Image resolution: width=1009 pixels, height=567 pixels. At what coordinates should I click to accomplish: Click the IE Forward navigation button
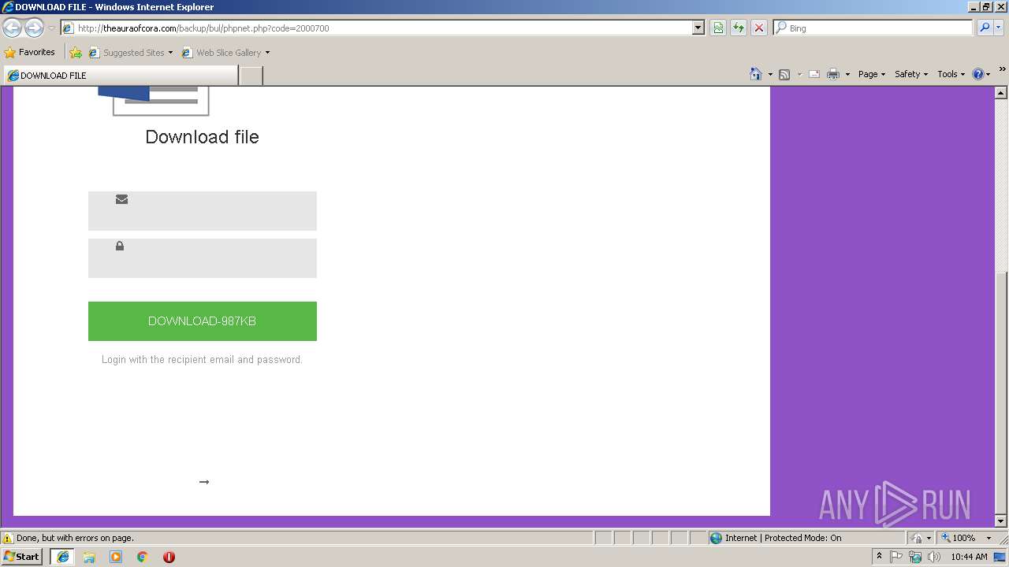coord(34,28)
